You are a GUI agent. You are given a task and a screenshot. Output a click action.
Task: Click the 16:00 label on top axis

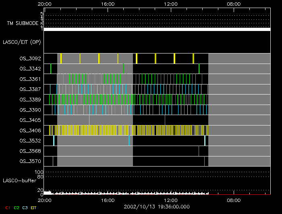[x=108, y=4]
